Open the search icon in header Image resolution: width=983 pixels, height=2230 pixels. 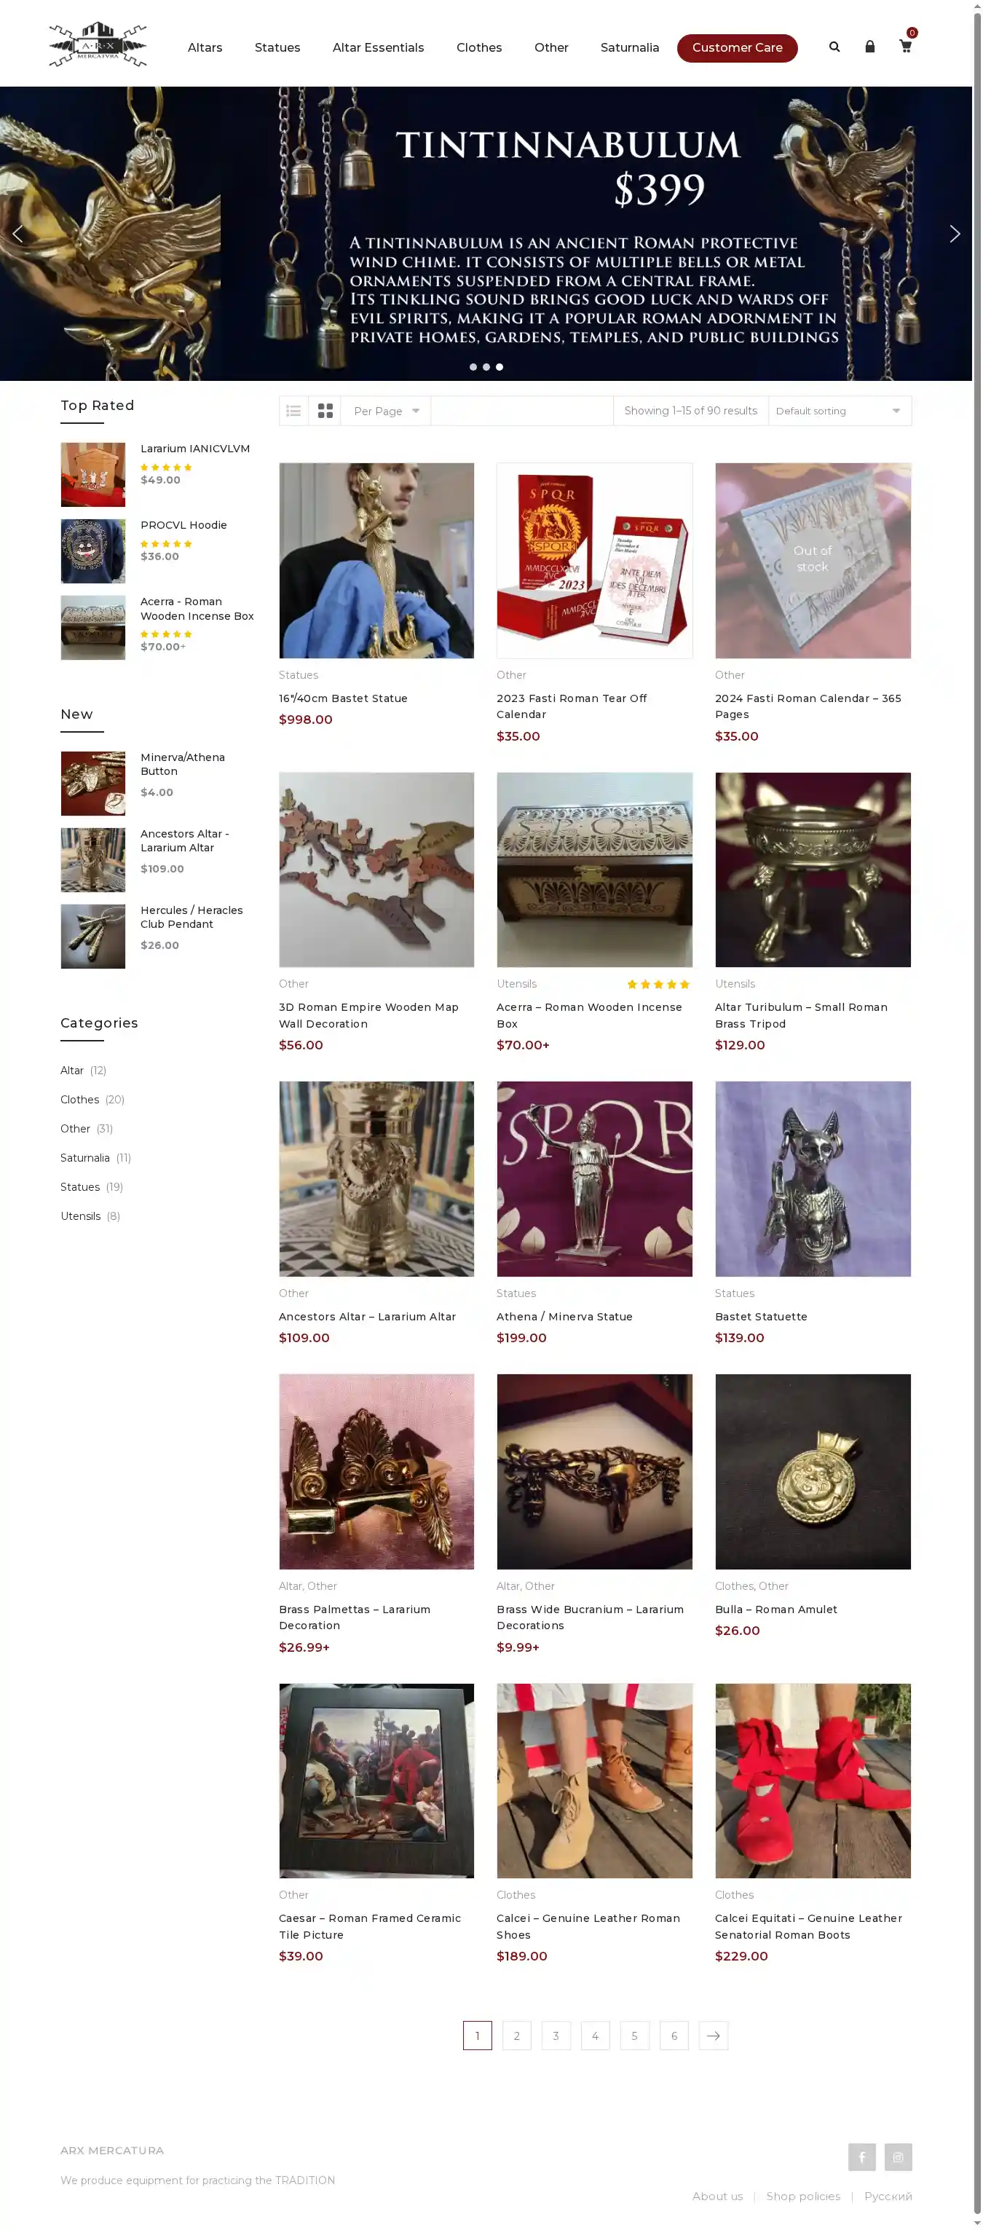(x=834, y=47)
